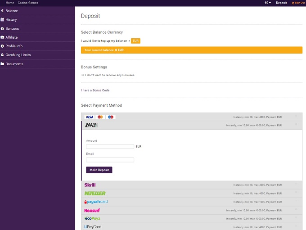
Task: Open the € currency dropdown in top bar
Action: click(x=267, y=3)
